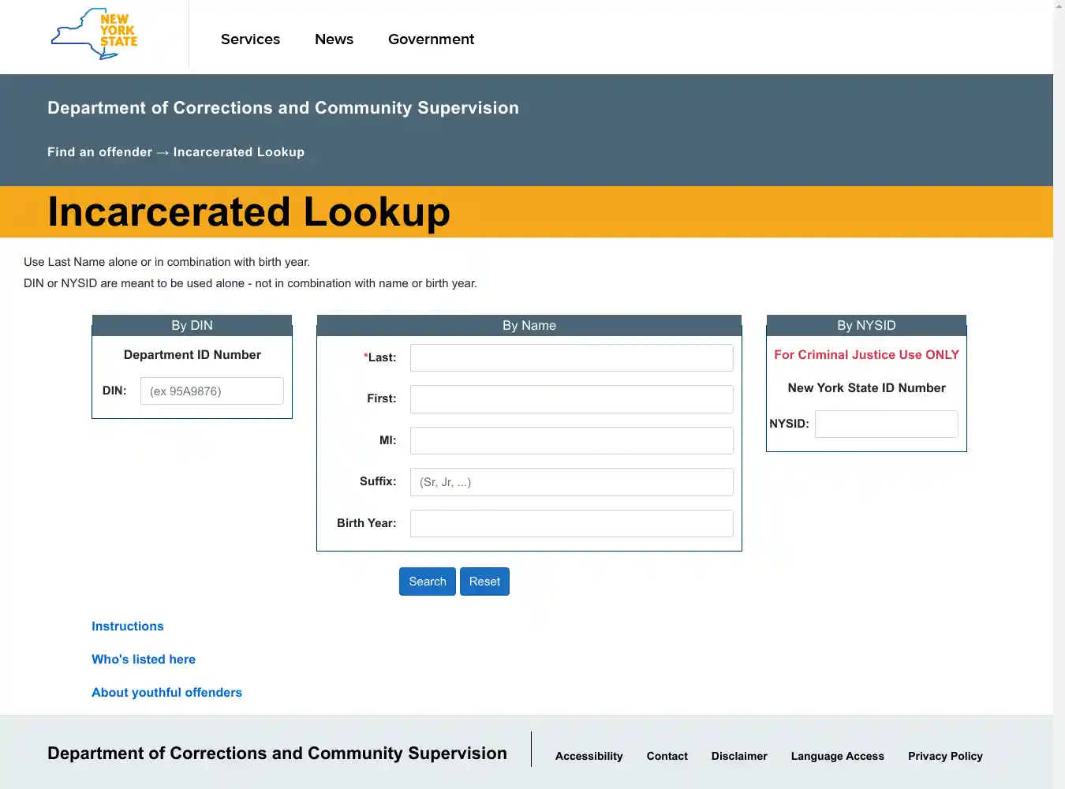This screenshot has width=1065, height=789.
Task: Click the MI text field
Action: pyautogui.click(x=572, y=440)
